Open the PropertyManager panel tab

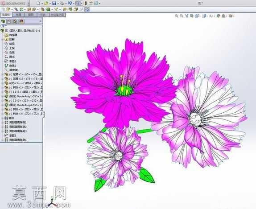[9, 21]
